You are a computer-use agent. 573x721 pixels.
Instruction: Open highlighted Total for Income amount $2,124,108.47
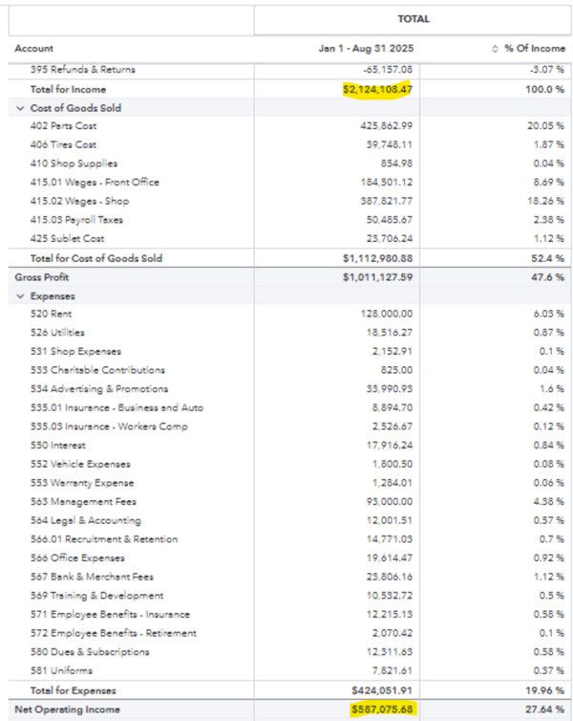(x=377, y=89)
